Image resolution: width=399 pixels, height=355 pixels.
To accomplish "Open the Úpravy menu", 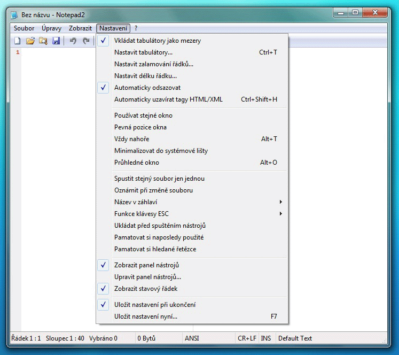I will click(x=51, y=28).
